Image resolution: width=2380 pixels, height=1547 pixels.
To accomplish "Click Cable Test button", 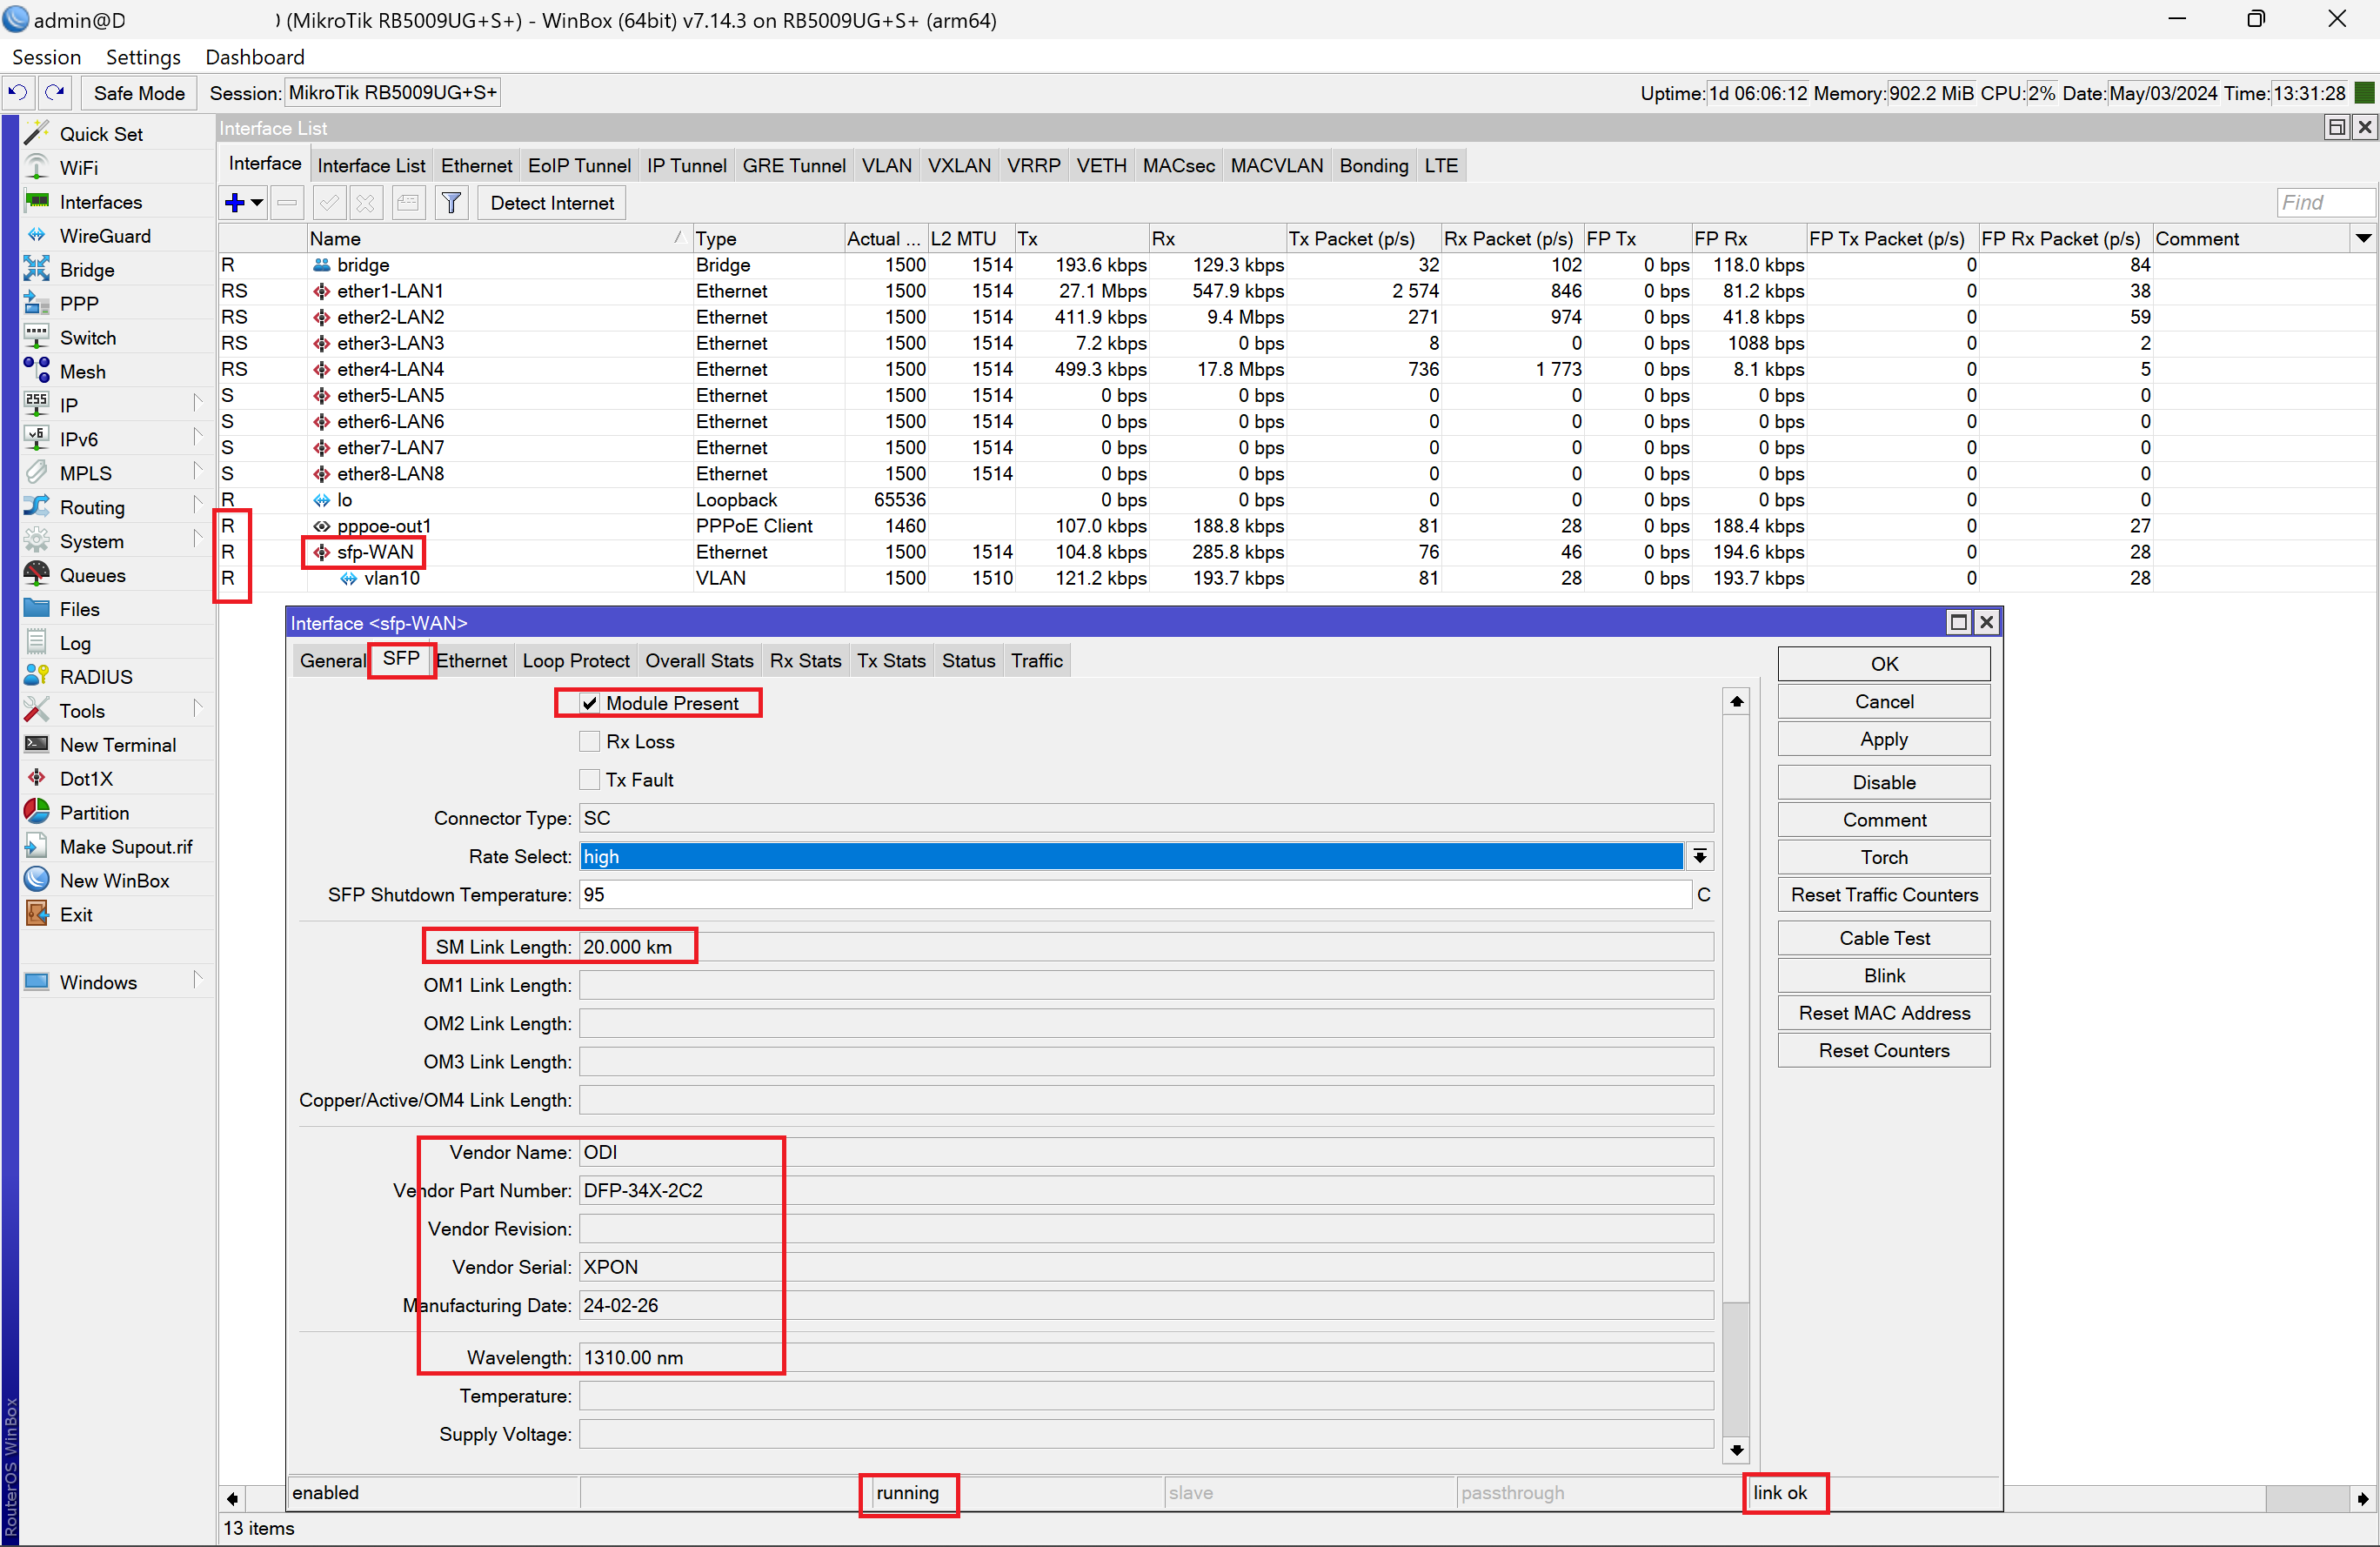I will point(1883,938).
